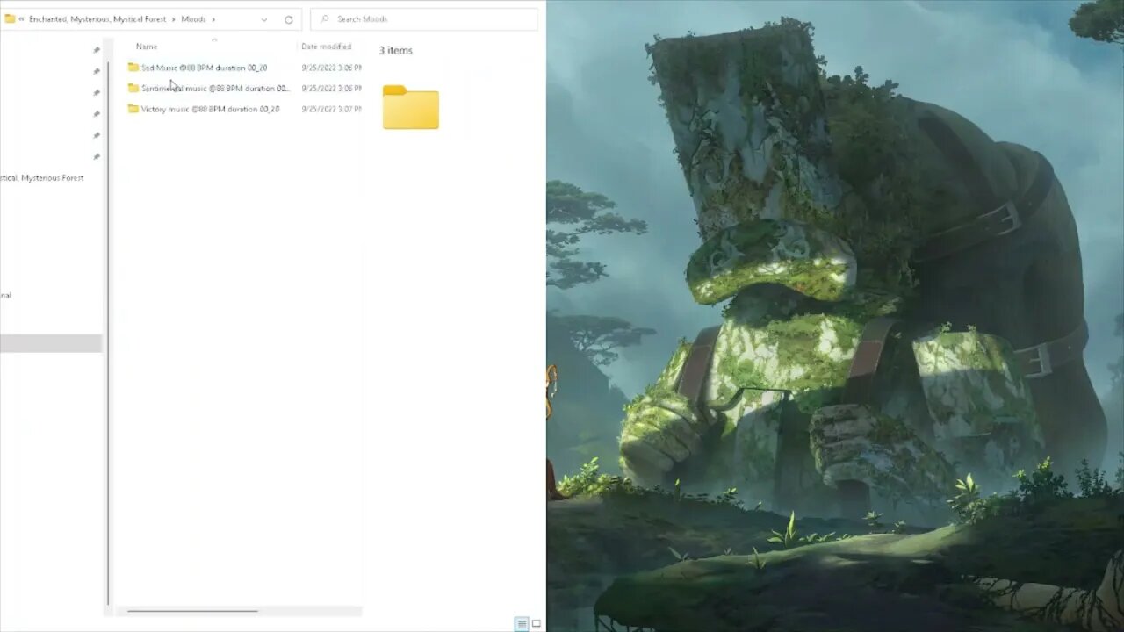
Task: Click the Search Moods input field
Action: (x=424, y=18)
